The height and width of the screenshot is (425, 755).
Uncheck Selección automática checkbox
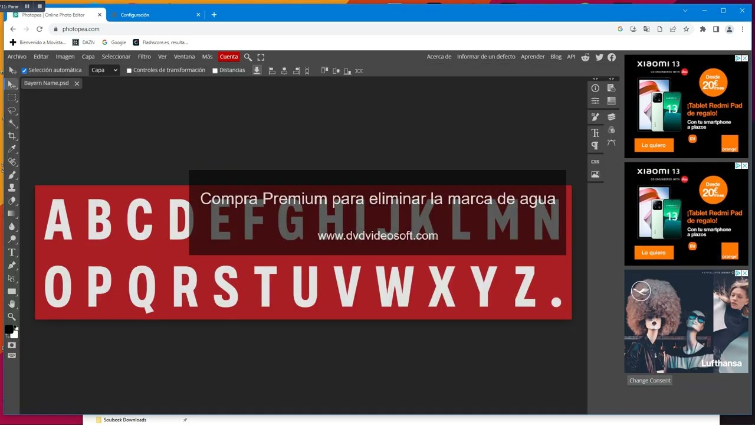click(25, 70)
